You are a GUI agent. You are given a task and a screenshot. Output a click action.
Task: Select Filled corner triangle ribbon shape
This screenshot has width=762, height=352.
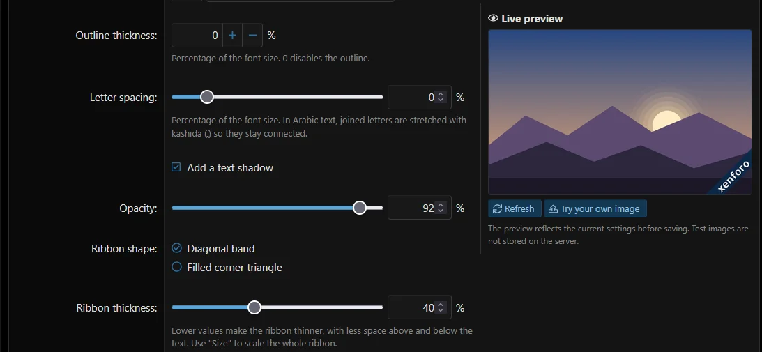pos(176,267)
